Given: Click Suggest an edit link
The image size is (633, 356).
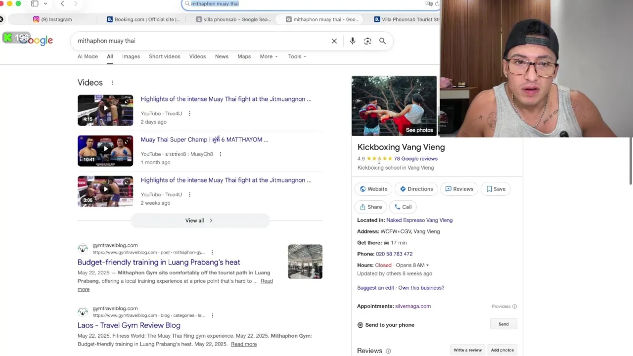Looking at the screenshot, I should click(375, 288).
